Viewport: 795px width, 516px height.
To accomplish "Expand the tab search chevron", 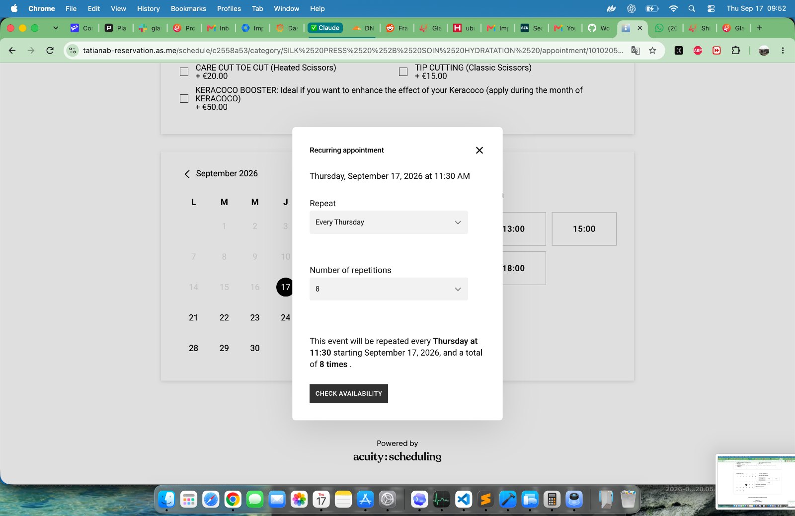I will click(x=56, y=28).
